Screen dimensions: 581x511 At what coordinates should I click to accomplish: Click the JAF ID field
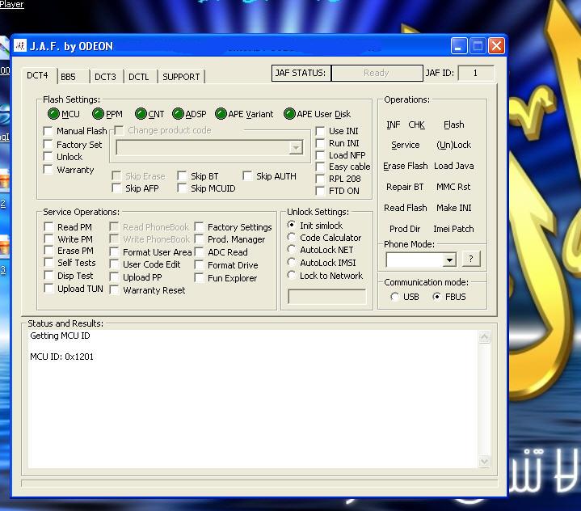tap(476, 73)
